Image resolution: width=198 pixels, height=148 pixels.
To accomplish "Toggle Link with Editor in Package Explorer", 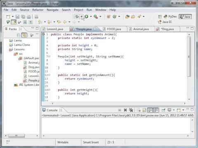I will pyautogui.click(x=24, y=35).
